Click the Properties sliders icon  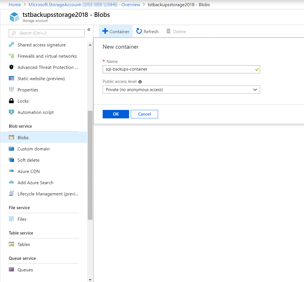(x=12, y=89)
